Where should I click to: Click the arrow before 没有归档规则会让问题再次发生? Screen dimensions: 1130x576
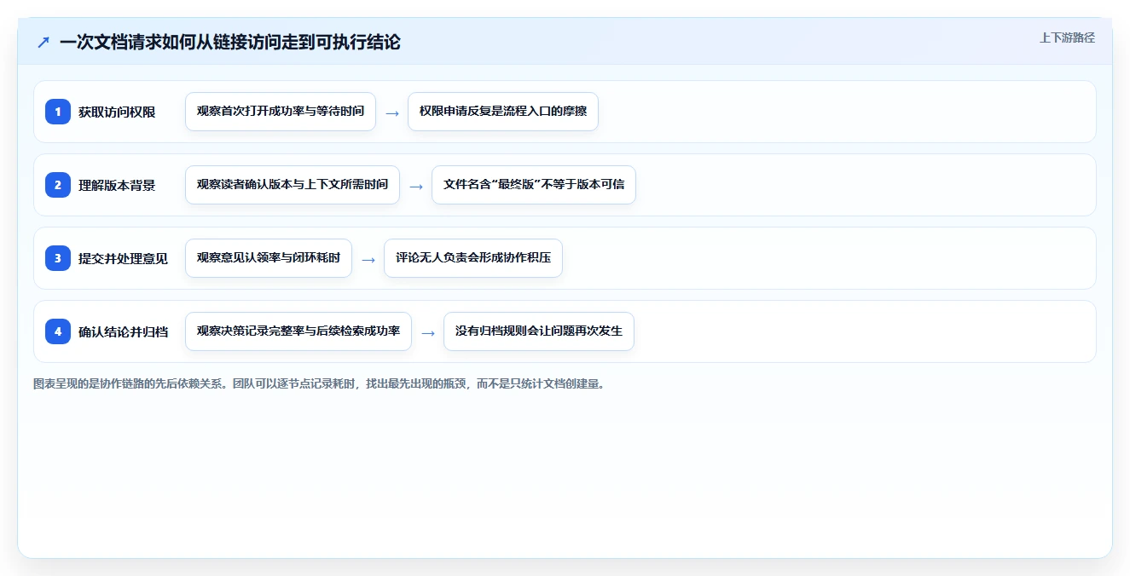click(x=428, y=332)
